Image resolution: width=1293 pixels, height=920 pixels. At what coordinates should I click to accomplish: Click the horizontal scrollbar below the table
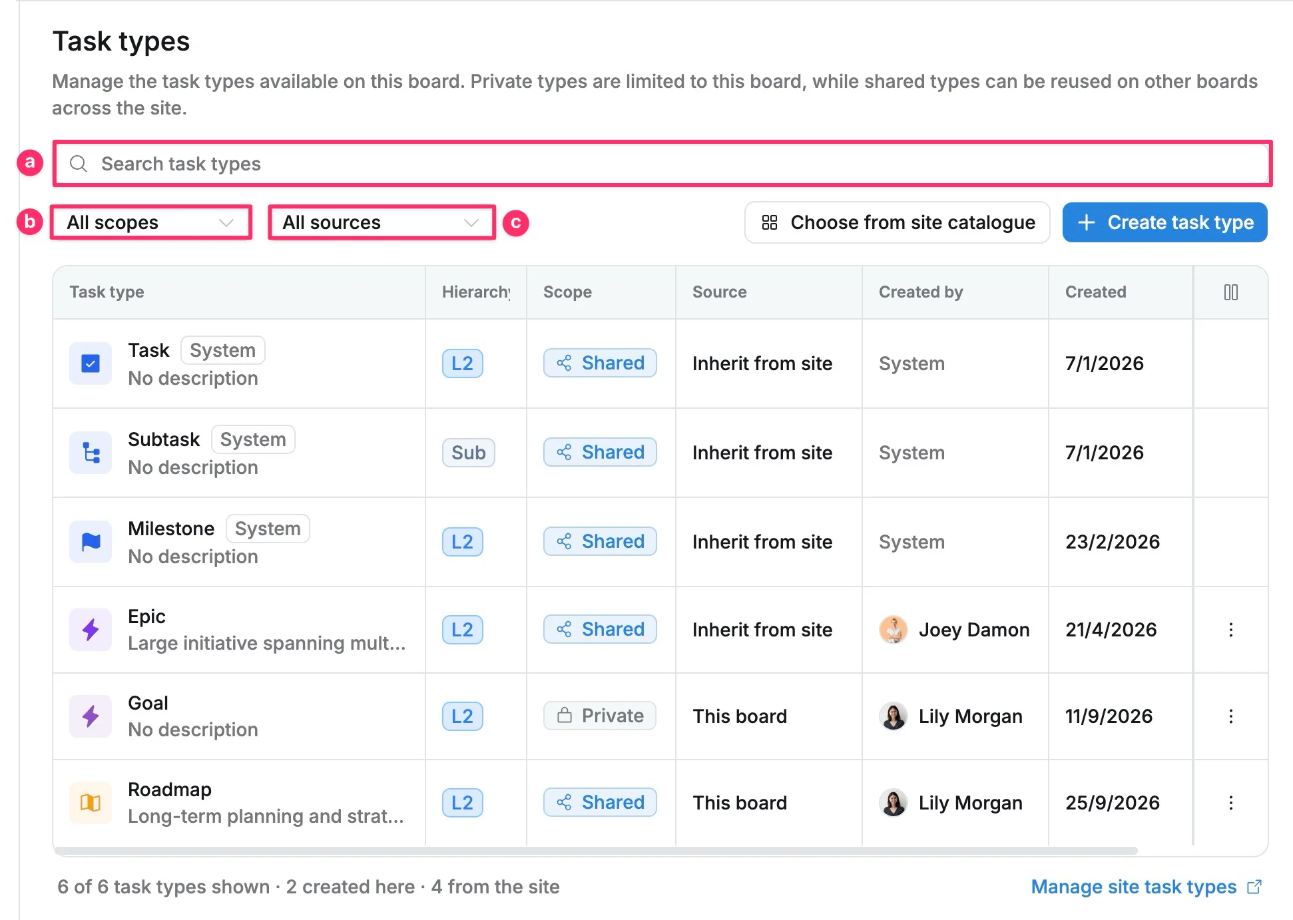tap(596, 851)
